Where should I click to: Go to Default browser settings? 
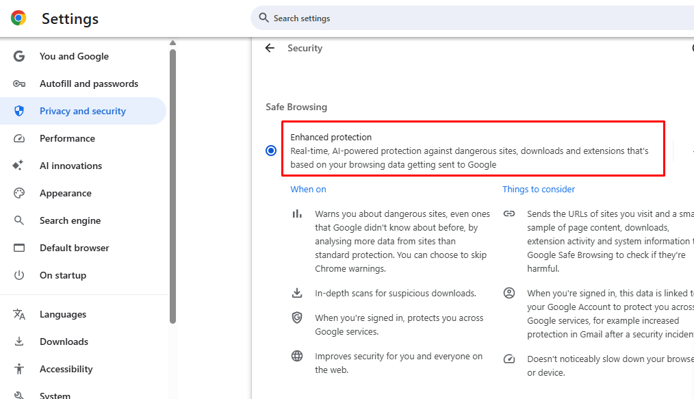tap(74, 248)
